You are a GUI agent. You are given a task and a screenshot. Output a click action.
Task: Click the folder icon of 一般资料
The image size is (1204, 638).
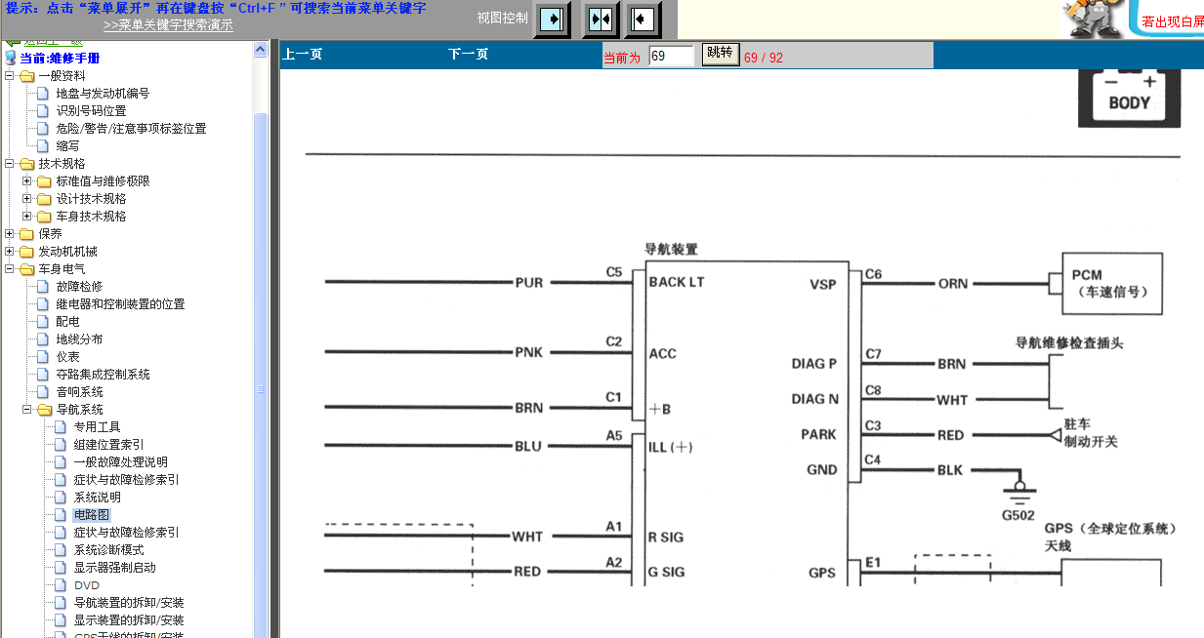point(26,76)
